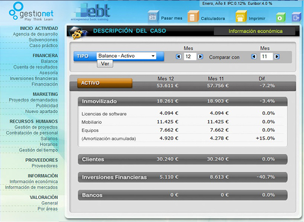Open Financiación in the sidebar

click(x=45, y=84)
